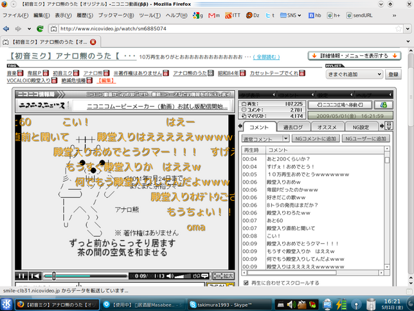The image size is (414, 311).
Task: Expand the タブ表示 panel menu
Action: click(x=257, y=95)
